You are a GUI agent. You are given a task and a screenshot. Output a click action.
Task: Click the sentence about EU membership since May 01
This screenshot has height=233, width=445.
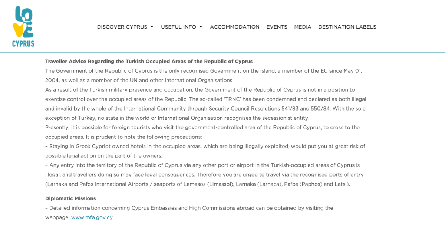pos(203,70)
